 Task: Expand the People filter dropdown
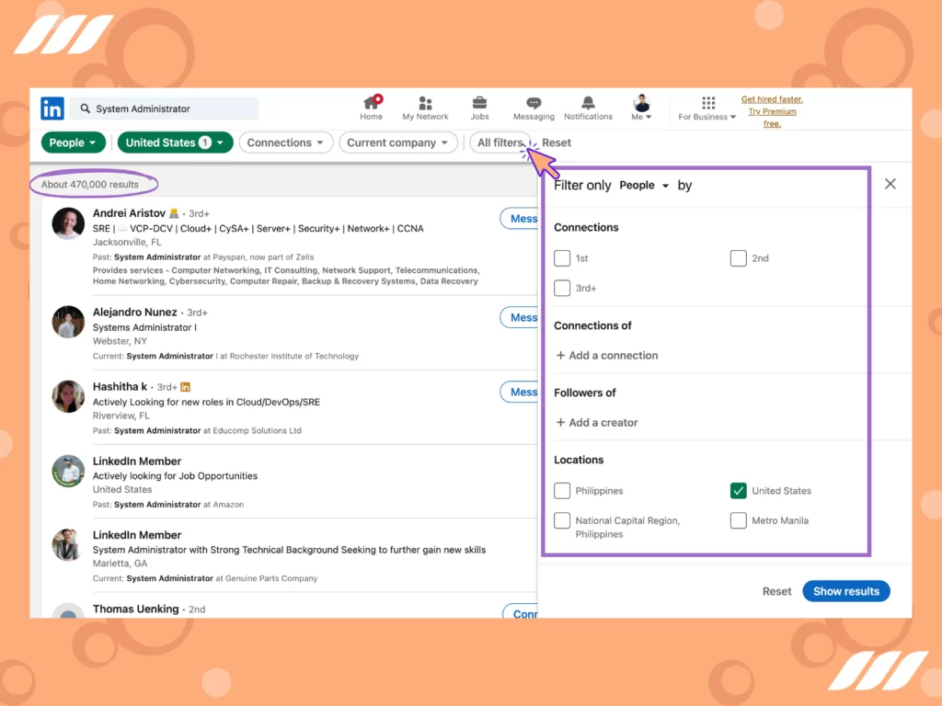tap(74, 142)
